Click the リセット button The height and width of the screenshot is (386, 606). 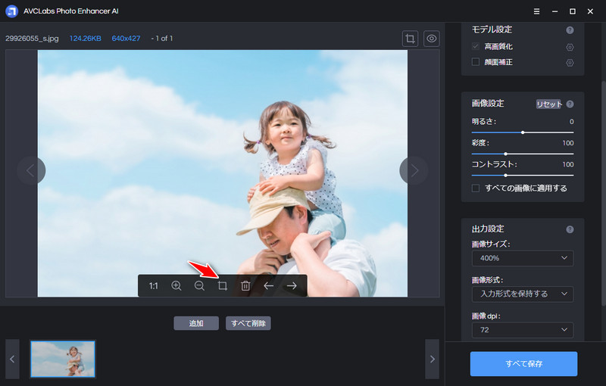coord(548,104)
